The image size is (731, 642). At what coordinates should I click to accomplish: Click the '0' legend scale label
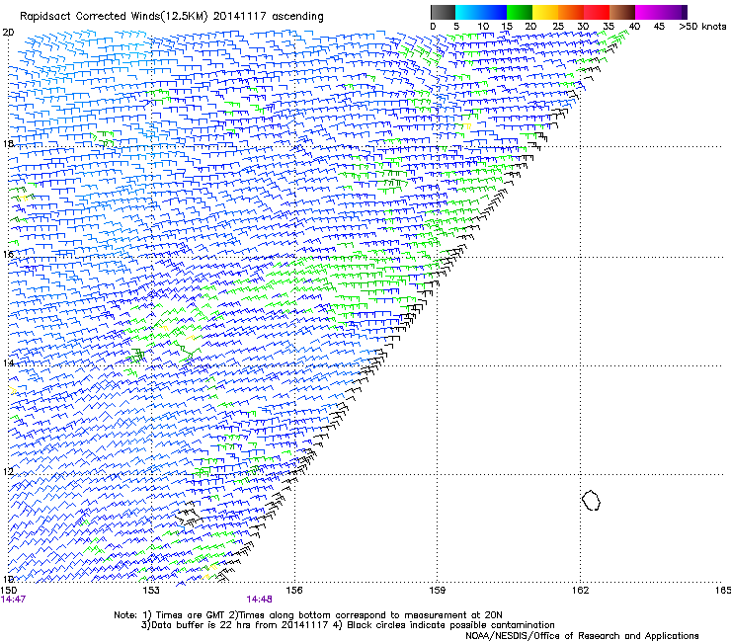pyautogui.click(x=433, y=27)
